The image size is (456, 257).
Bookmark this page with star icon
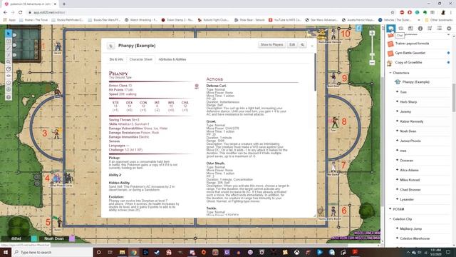393,13
